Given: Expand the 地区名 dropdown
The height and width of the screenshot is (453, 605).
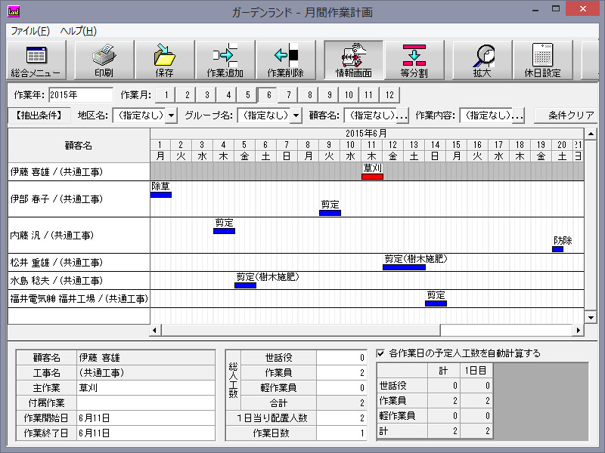Looking at the screenshot, I should (171, 116).
